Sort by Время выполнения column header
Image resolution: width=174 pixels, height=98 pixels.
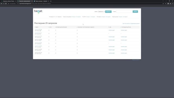tap(61, 27)
